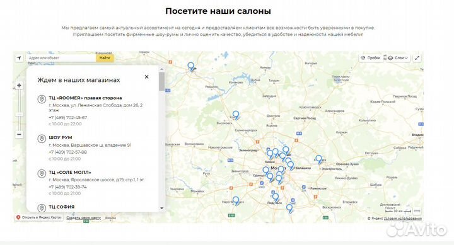Zoom out with the map minus button

point(19,135)
